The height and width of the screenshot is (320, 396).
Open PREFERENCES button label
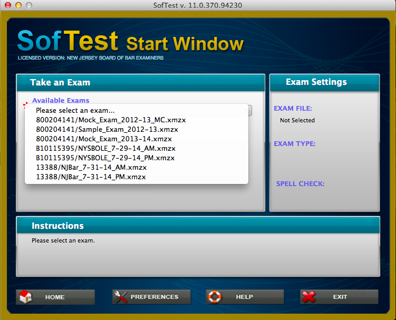154,297
